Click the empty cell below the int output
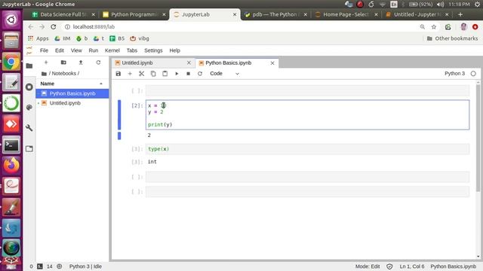Viewport: 483px width, 271px height. click(x=307, y=177)
